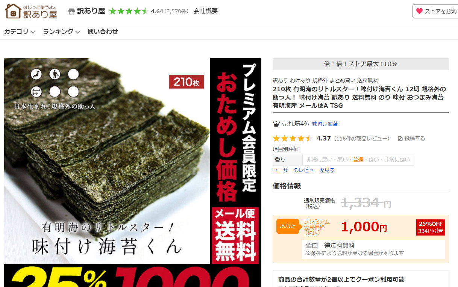Click the crown icon next to 売れ筋4位
The width and height of the screenshot is (458, 287).
pos(276,124)
